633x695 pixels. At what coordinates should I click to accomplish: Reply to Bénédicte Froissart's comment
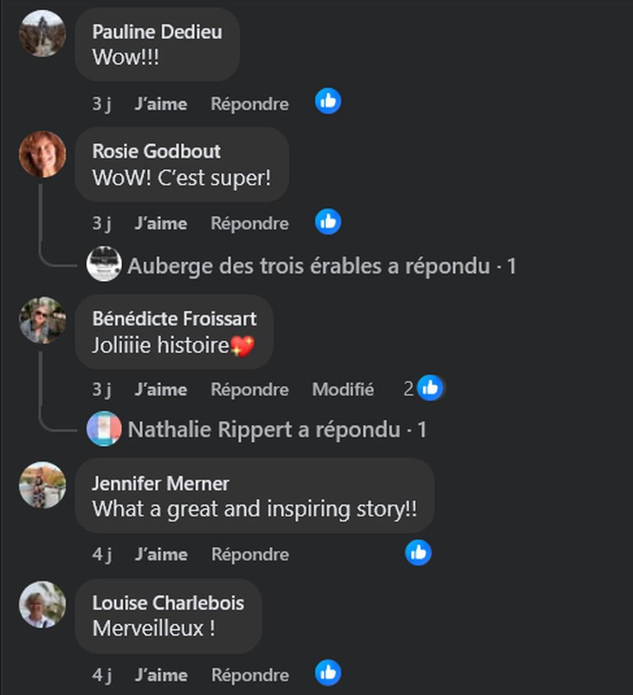pos(250,389)
